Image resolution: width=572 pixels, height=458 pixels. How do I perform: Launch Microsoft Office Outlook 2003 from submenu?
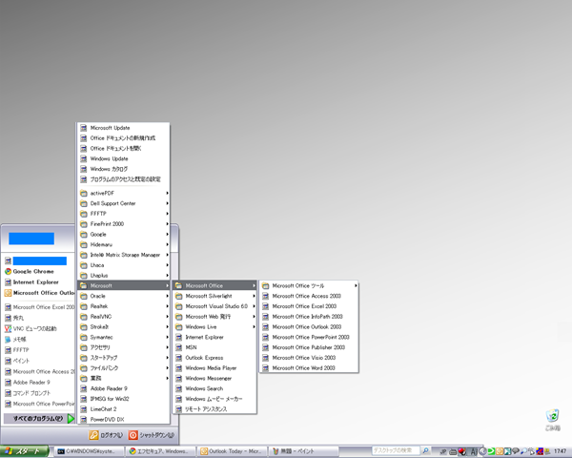309,327
